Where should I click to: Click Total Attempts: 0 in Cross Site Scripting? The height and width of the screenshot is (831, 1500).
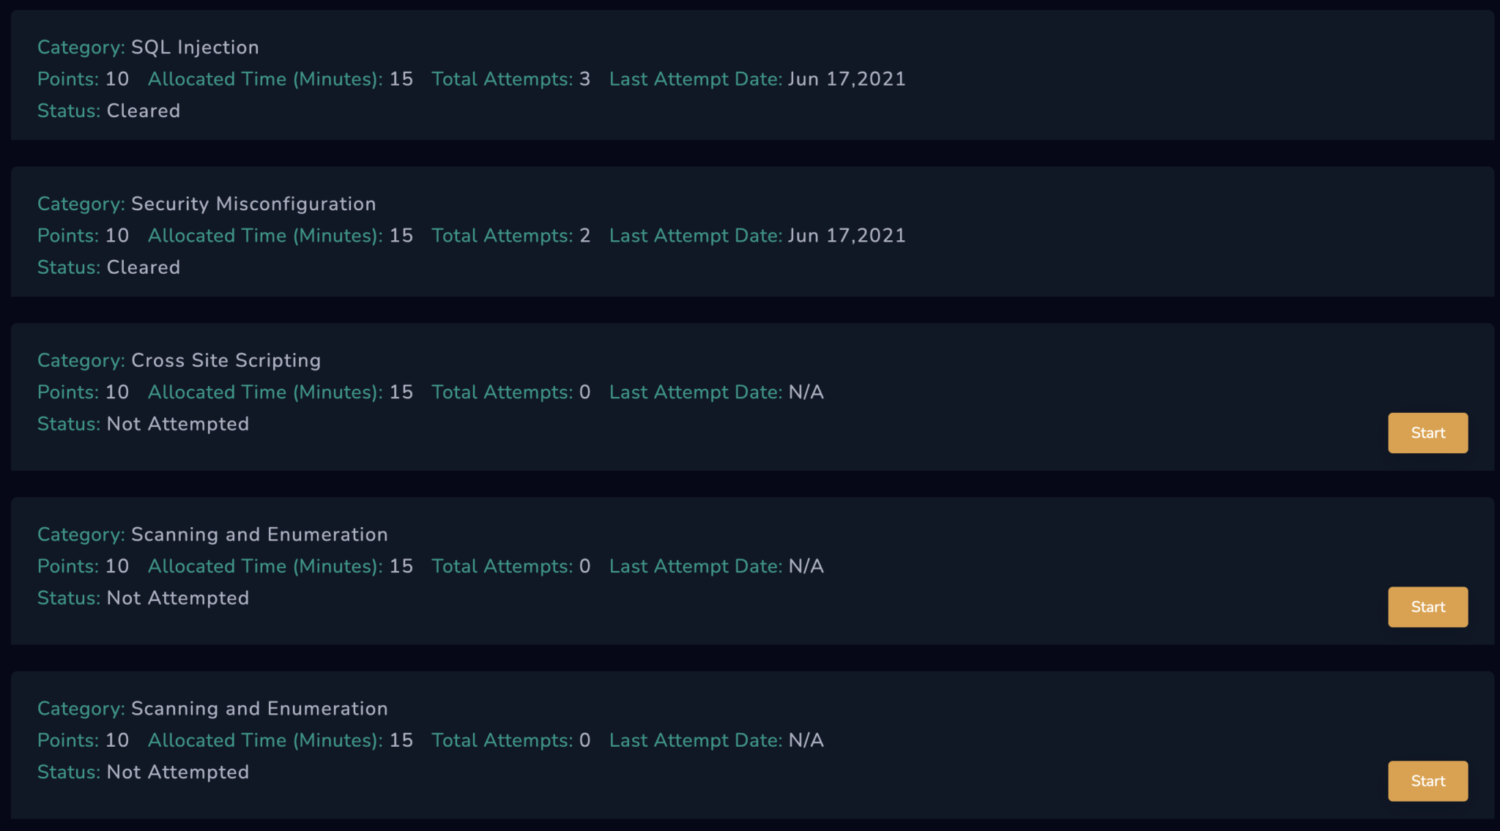(510, 392)
